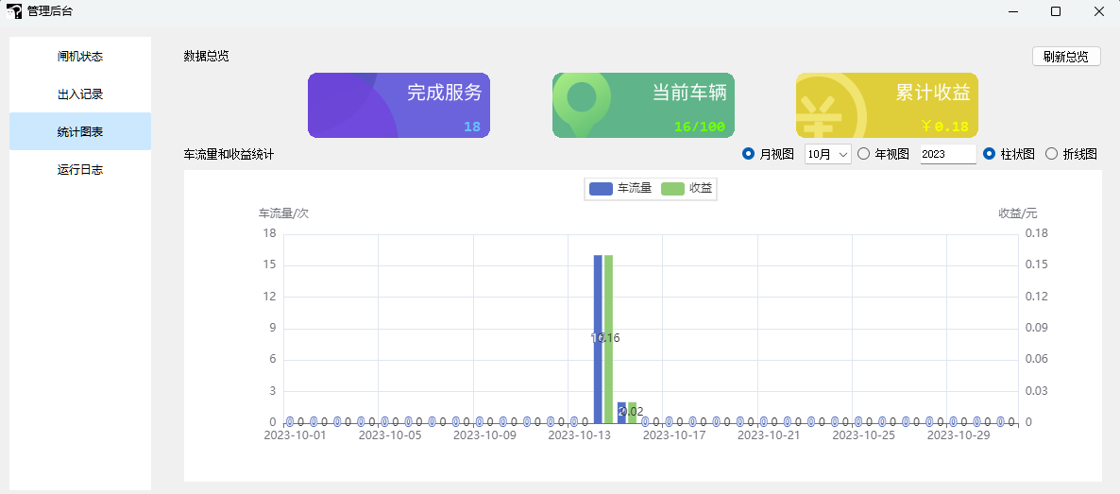
Task: Toggle the blue 车流量 legend swatch
Action: 601,188
